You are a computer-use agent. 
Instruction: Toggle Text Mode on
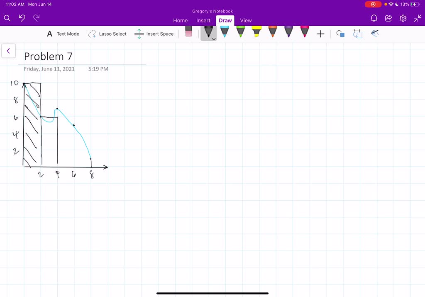pyautogui.click(x=63, y=34)
